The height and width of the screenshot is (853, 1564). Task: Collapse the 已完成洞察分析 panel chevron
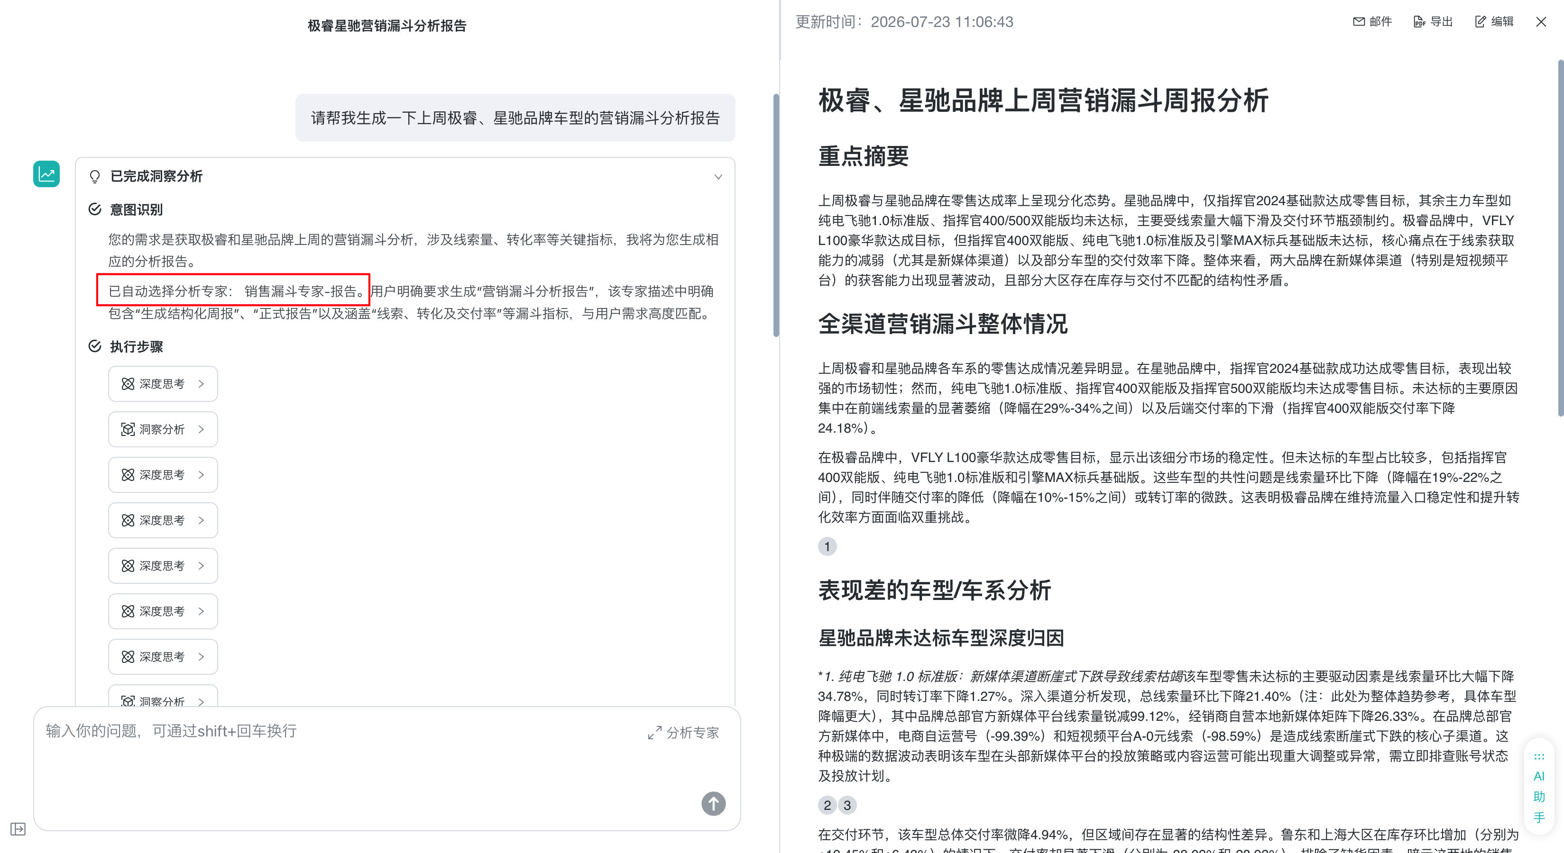click(x=718, y=177)
